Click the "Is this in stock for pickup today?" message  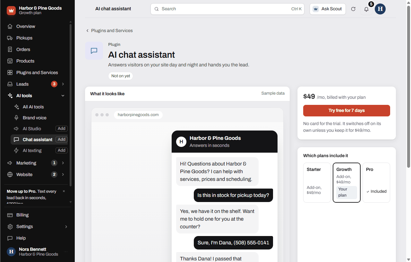(x=233, y=195)
